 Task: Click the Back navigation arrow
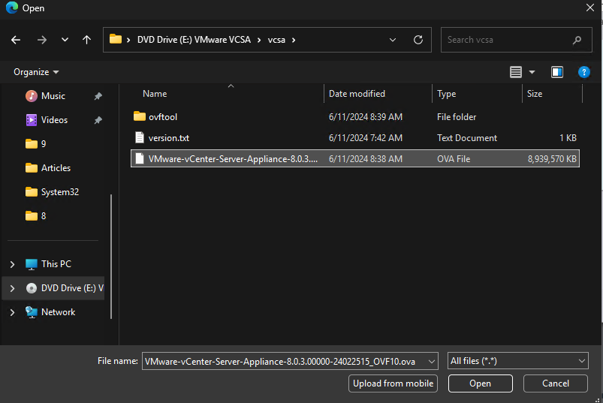click(x=17, y=40)
